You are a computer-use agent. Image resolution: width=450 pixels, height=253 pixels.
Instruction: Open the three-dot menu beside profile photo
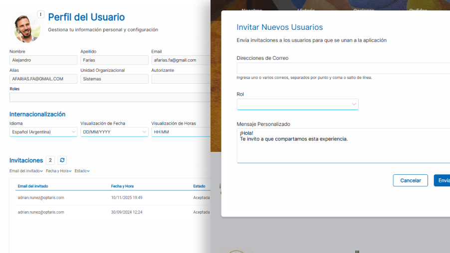(x=41, y=14)
